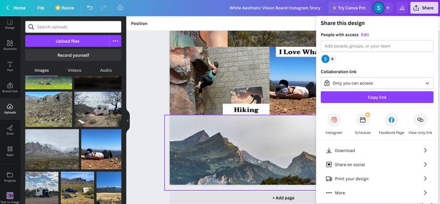Click the undo arrow
Screen dimensions: 440x204
click(90, 7)
